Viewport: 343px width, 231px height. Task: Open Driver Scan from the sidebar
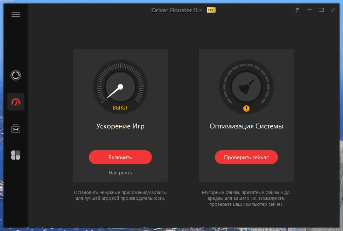coord(15,75)
